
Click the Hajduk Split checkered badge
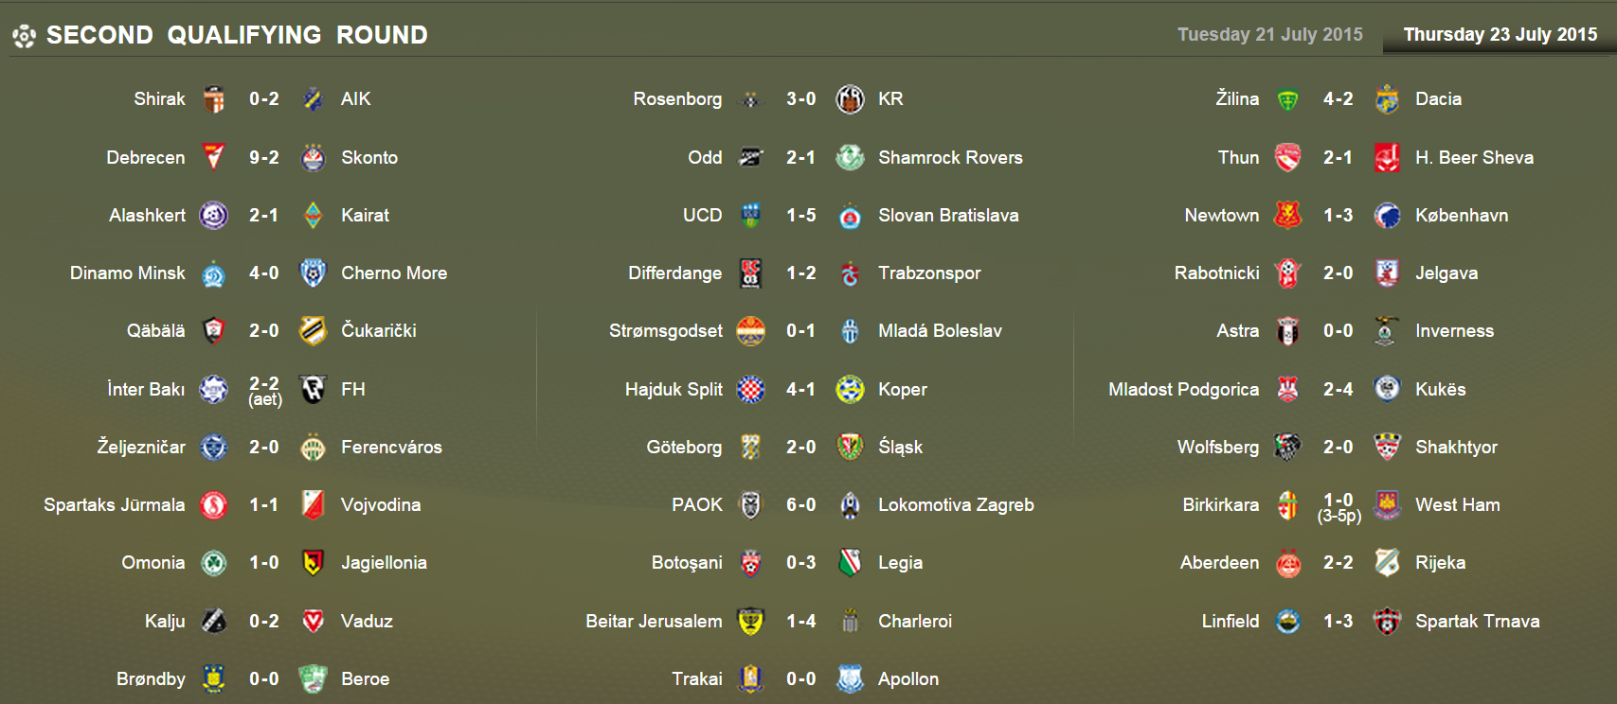[x=750, y=389]
